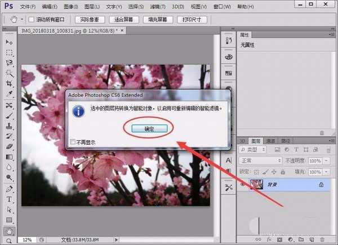
Task: Click link layers icon in Layers panel
Action: (258, 239)
